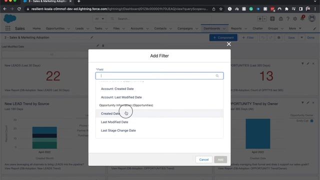
Task: Select Account: Last Modified Date option
Action: pos(121,97)
